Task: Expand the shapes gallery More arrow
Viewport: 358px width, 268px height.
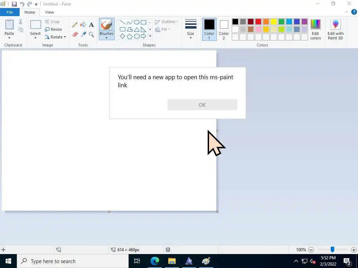Action: coord(150,36)
